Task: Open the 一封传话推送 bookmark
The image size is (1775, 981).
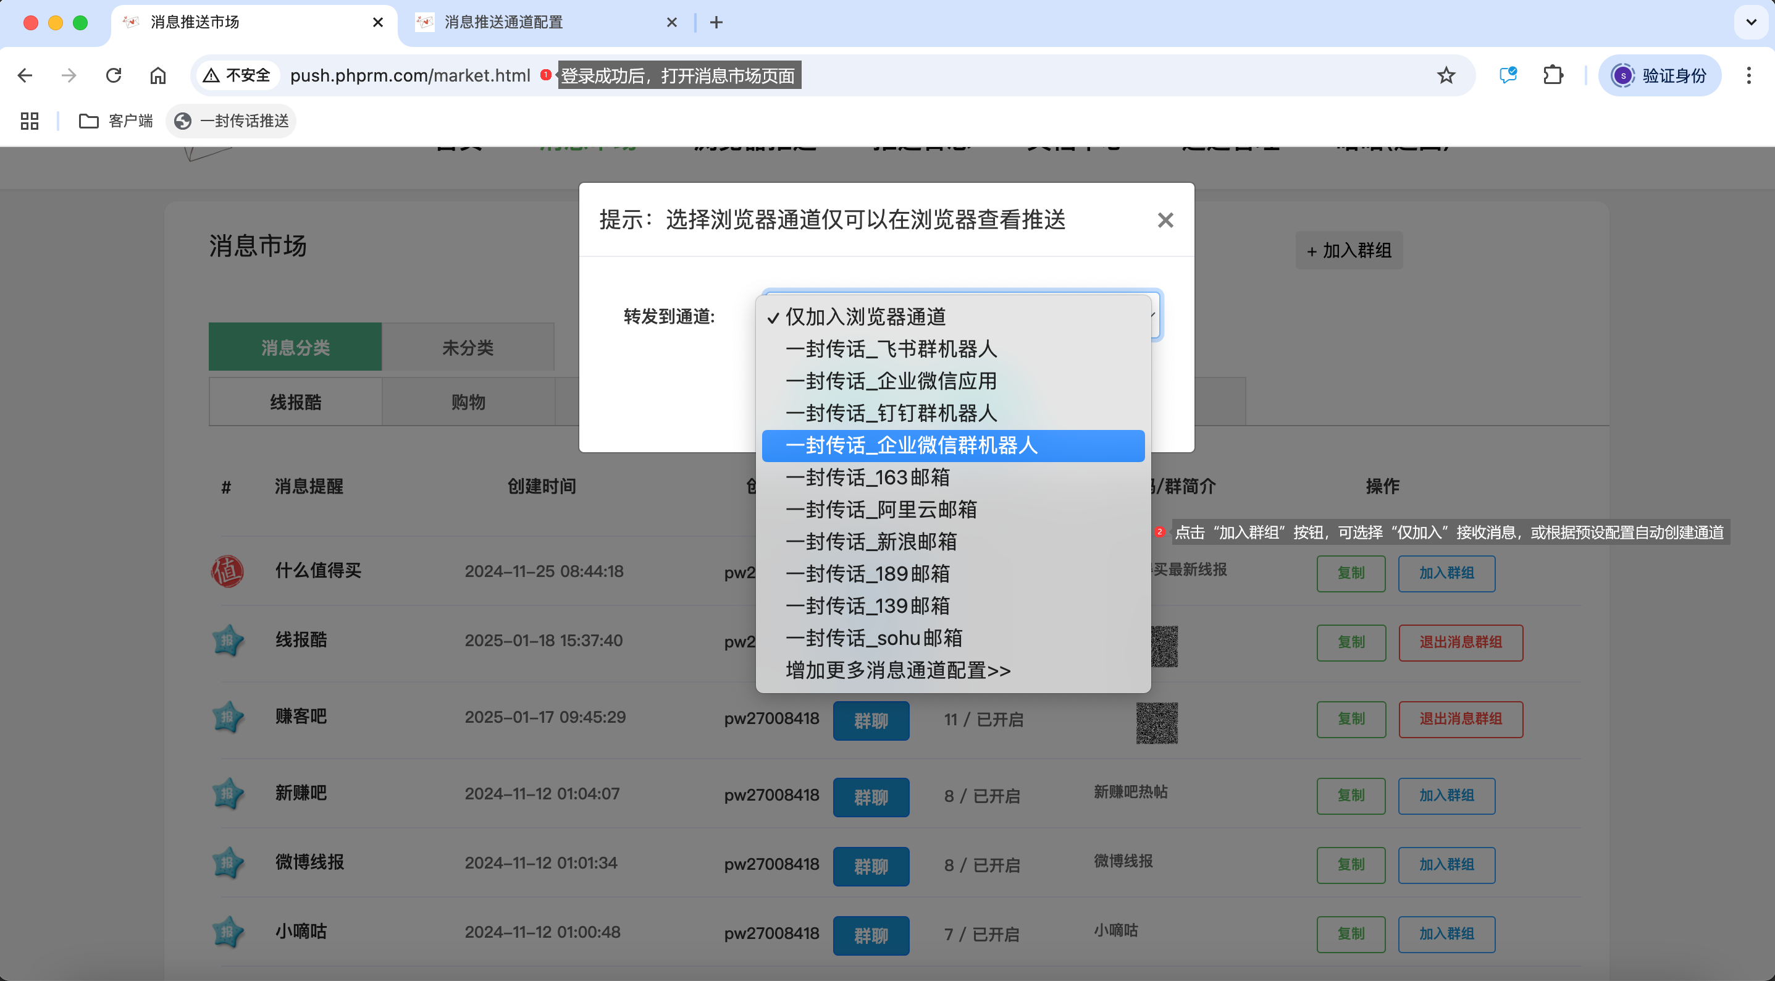Action: pos(232,121)
